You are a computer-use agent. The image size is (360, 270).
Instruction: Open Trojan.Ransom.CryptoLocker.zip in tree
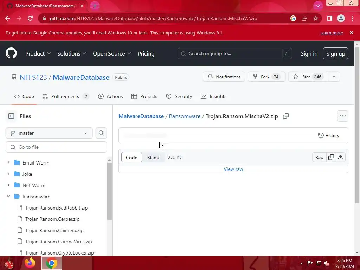tap(59, 253)
